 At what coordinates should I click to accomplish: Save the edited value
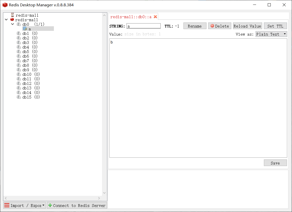pyautogui.click(x=275, y=163)
